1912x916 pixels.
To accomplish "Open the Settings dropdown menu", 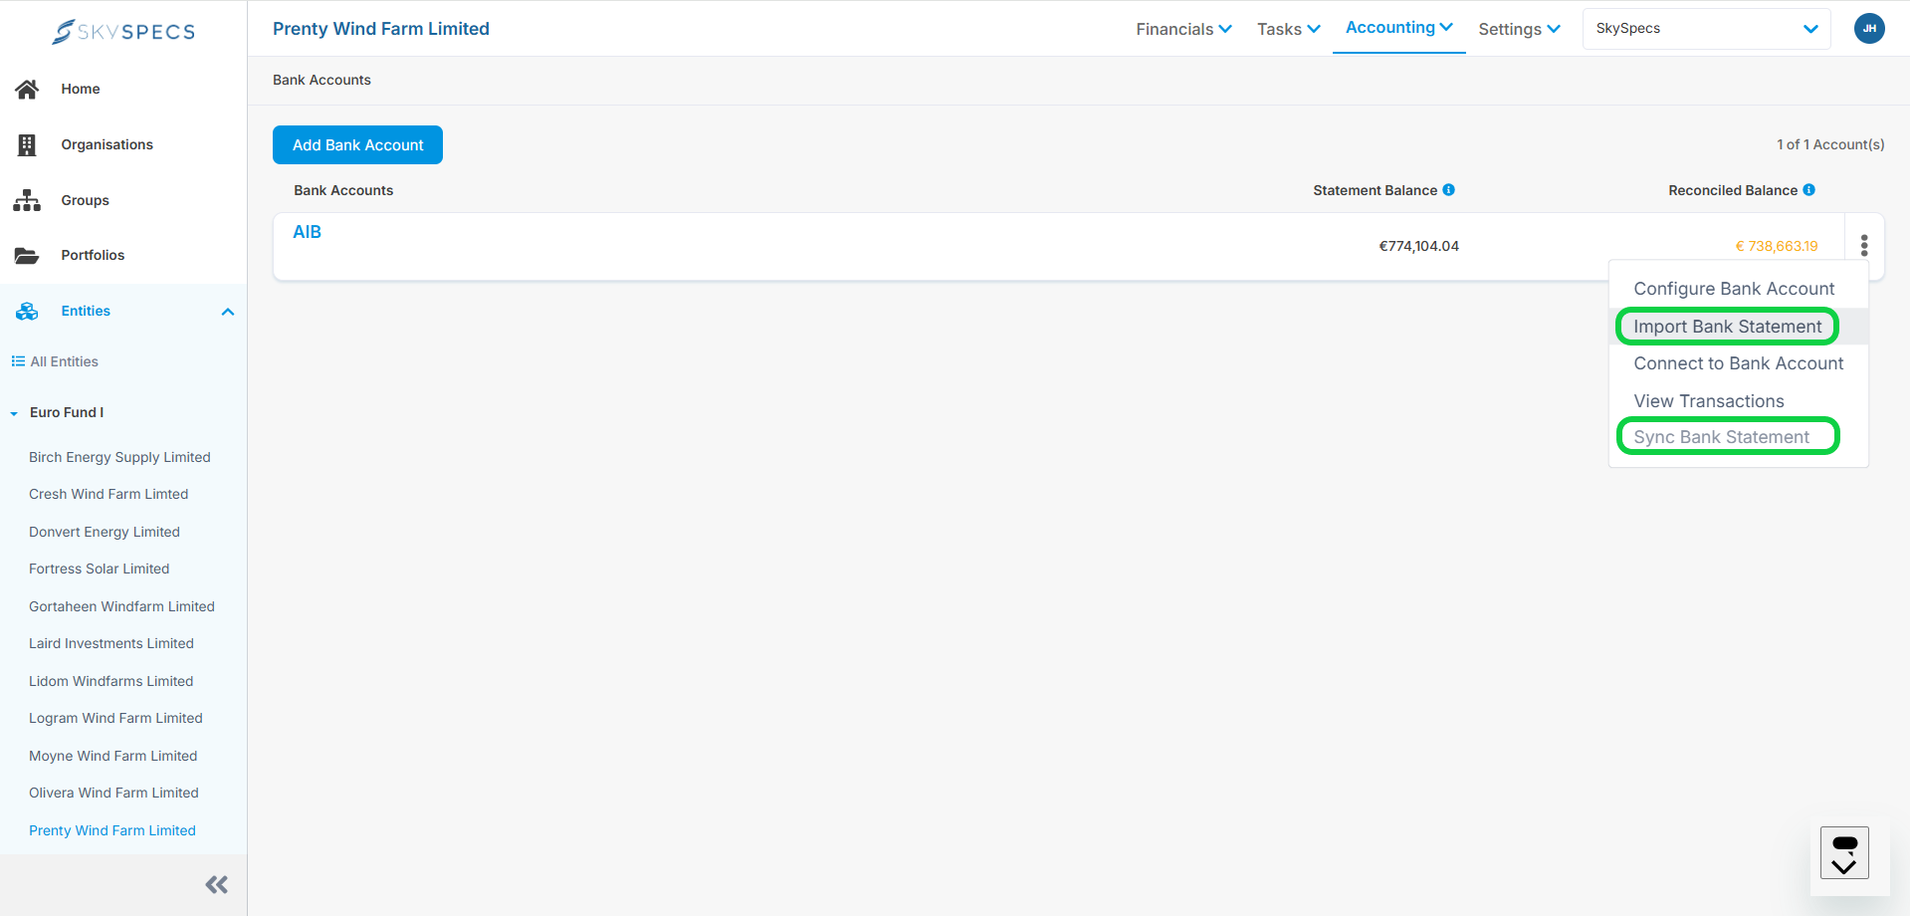I will click(1519, 29).
